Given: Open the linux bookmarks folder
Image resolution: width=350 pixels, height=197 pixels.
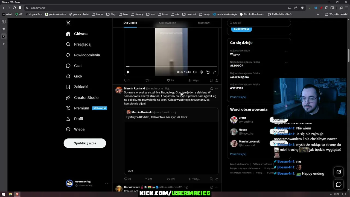Looking at the screenshot, I should (123, 14).
